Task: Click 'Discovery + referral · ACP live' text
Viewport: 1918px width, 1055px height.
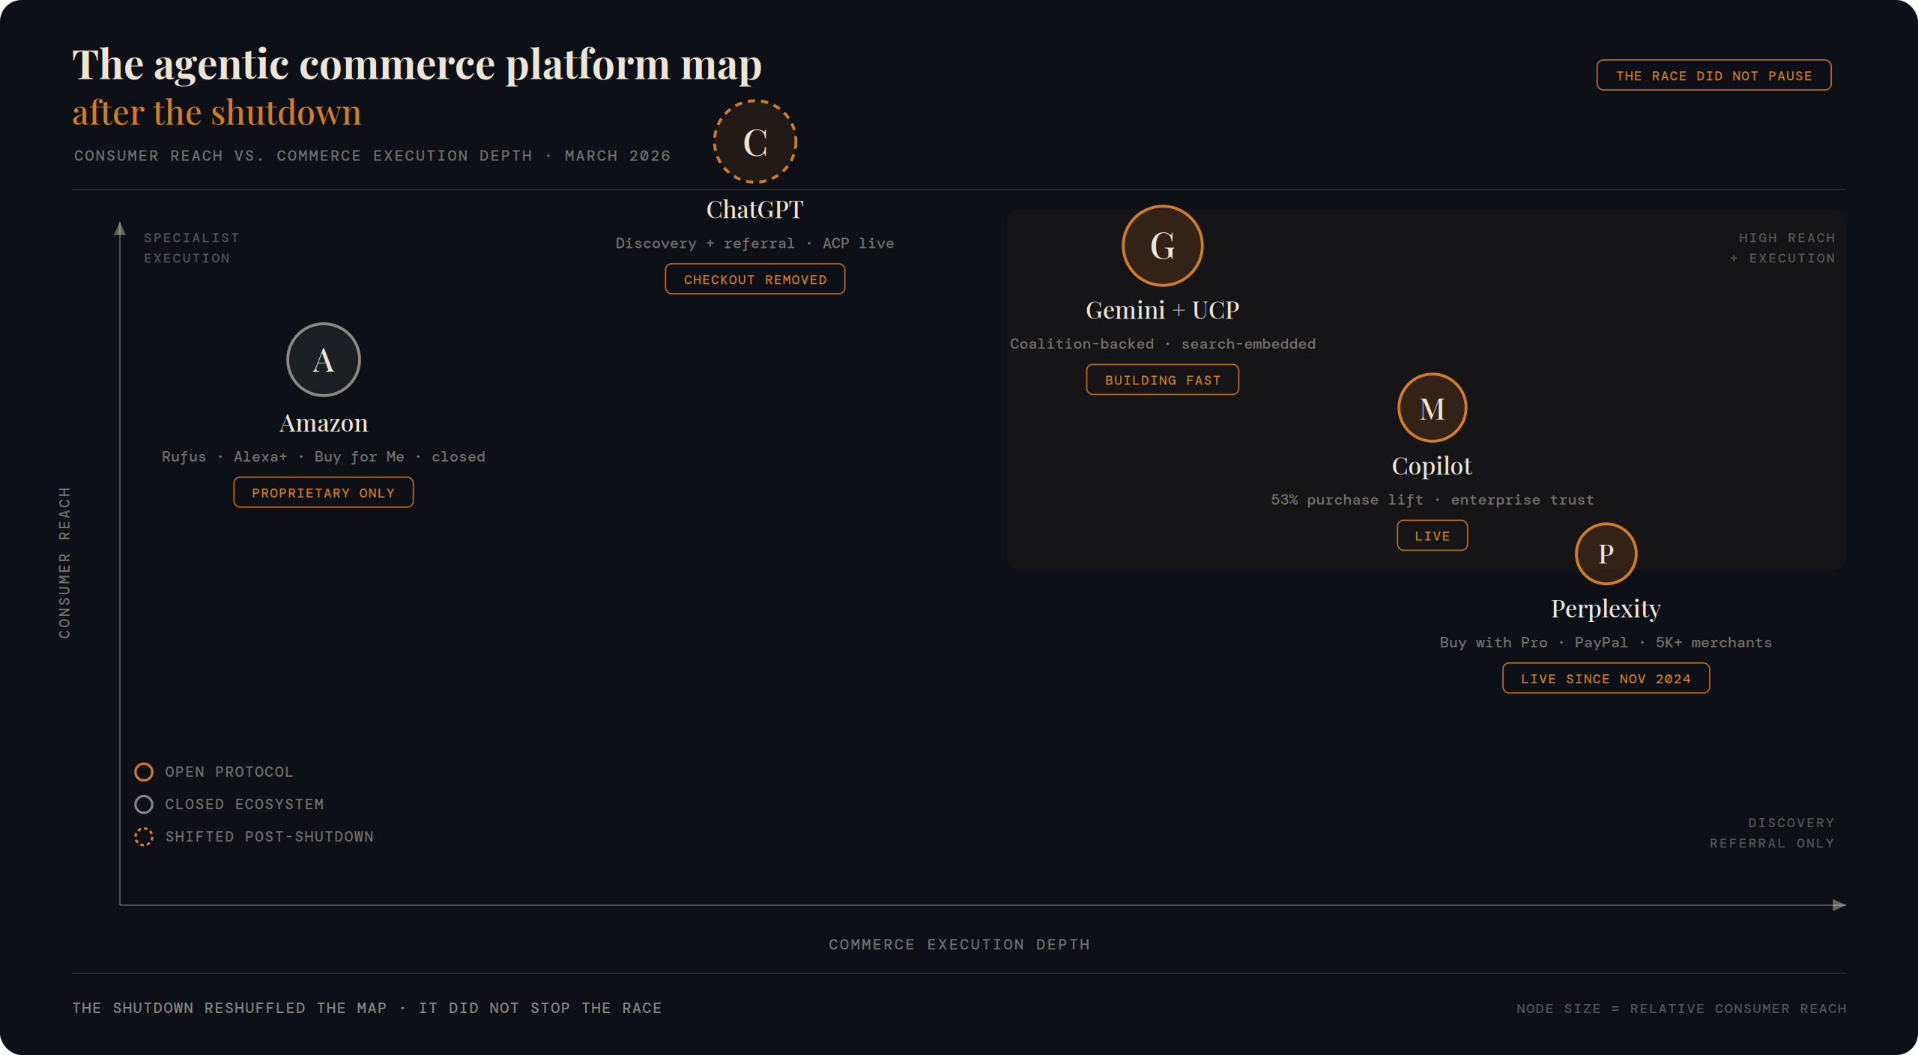Action: 754,244
